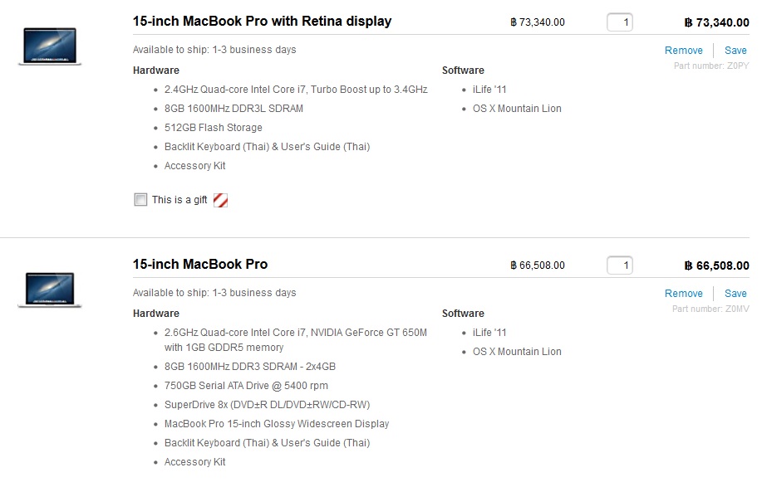Click second item total price ฿ 66,508.00
This screenshot has width=762, height=487.
point(716,265)
